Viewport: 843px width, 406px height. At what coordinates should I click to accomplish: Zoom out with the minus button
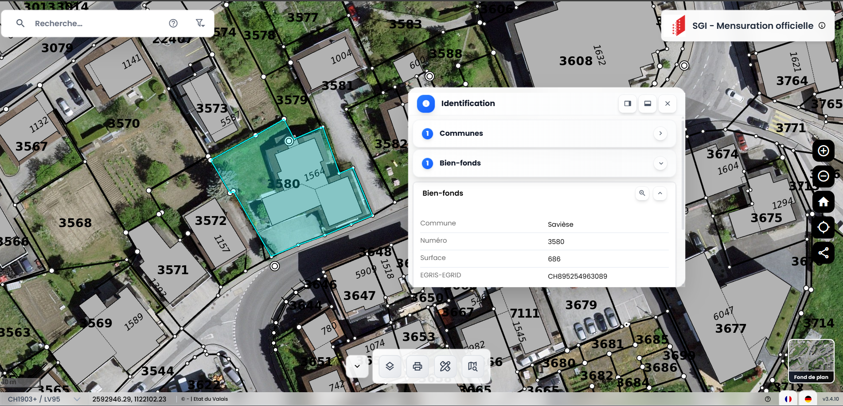(823, 176)
